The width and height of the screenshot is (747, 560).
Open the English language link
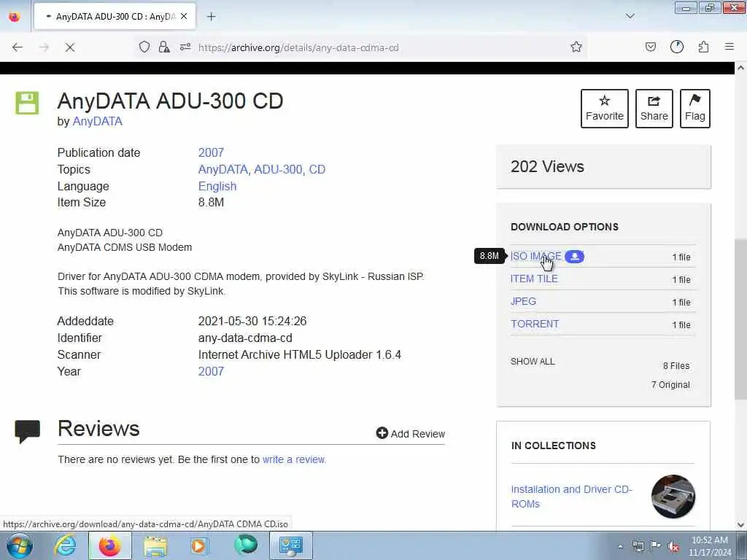click(217, 186)
